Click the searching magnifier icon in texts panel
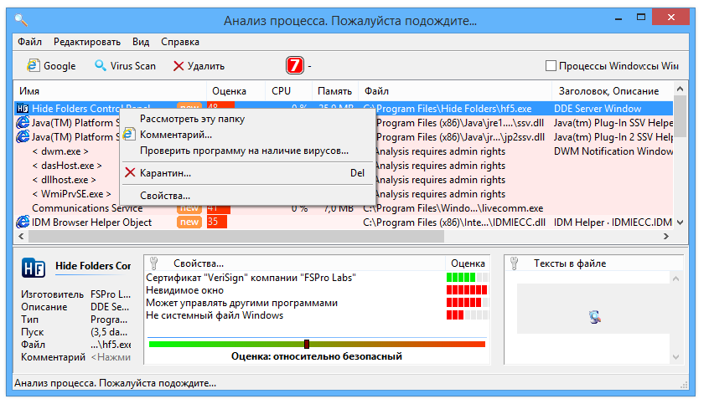 595,317
